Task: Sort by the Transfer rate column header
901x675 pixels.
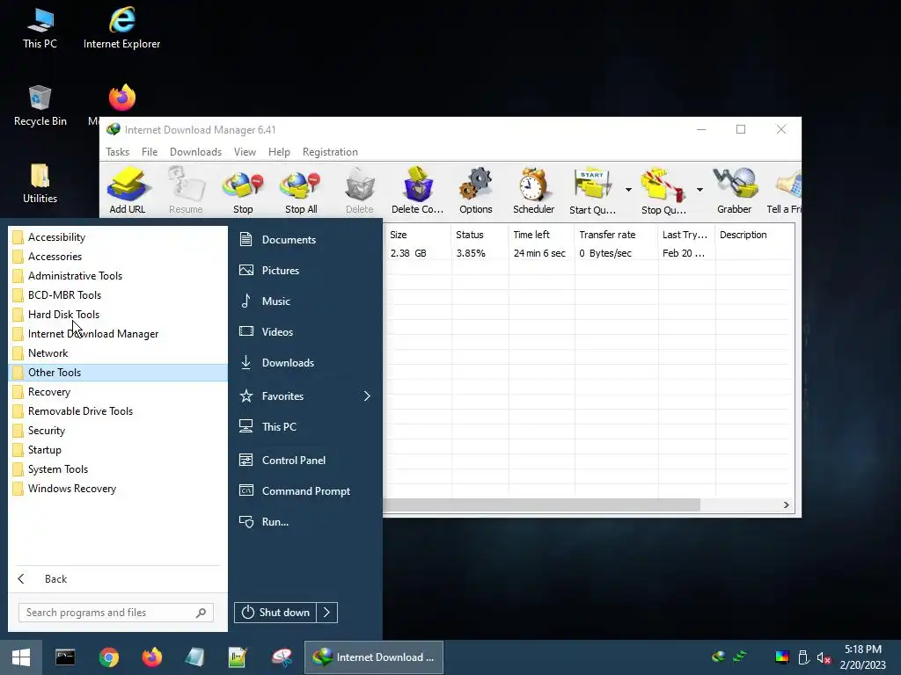Action: 616,235
